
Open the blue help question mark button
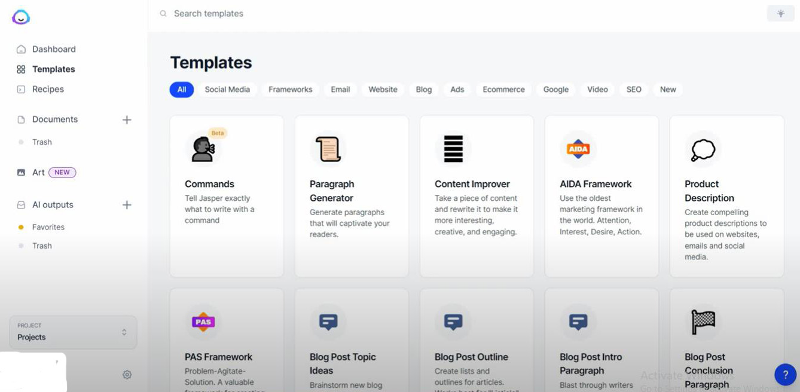[785, 375]
